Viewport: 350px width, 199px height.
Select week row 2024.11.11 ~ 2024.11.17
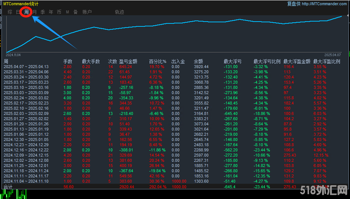[x=175, y=176]
